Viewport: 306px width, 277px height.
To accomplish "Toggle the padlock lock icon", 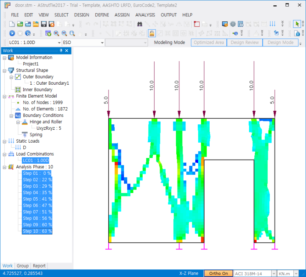I will click(152, 33).
